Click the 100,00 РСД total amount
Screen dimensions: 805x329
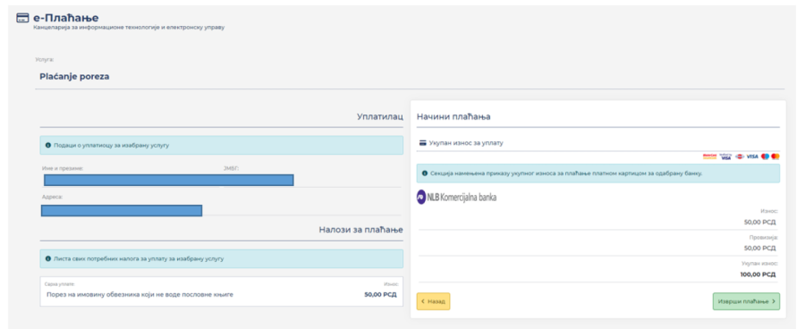tap(758, 274)
